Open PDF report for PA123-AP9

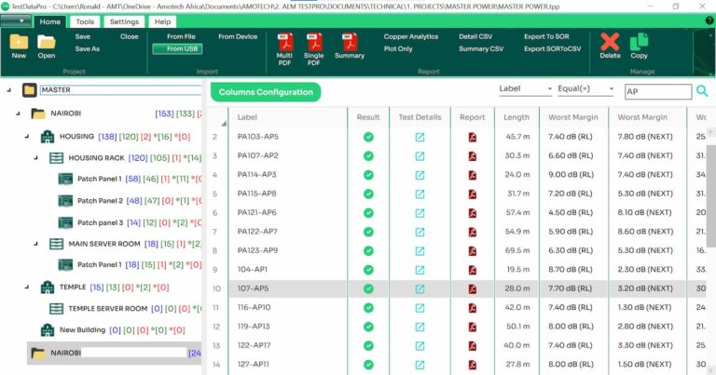[x=472, y=250]
